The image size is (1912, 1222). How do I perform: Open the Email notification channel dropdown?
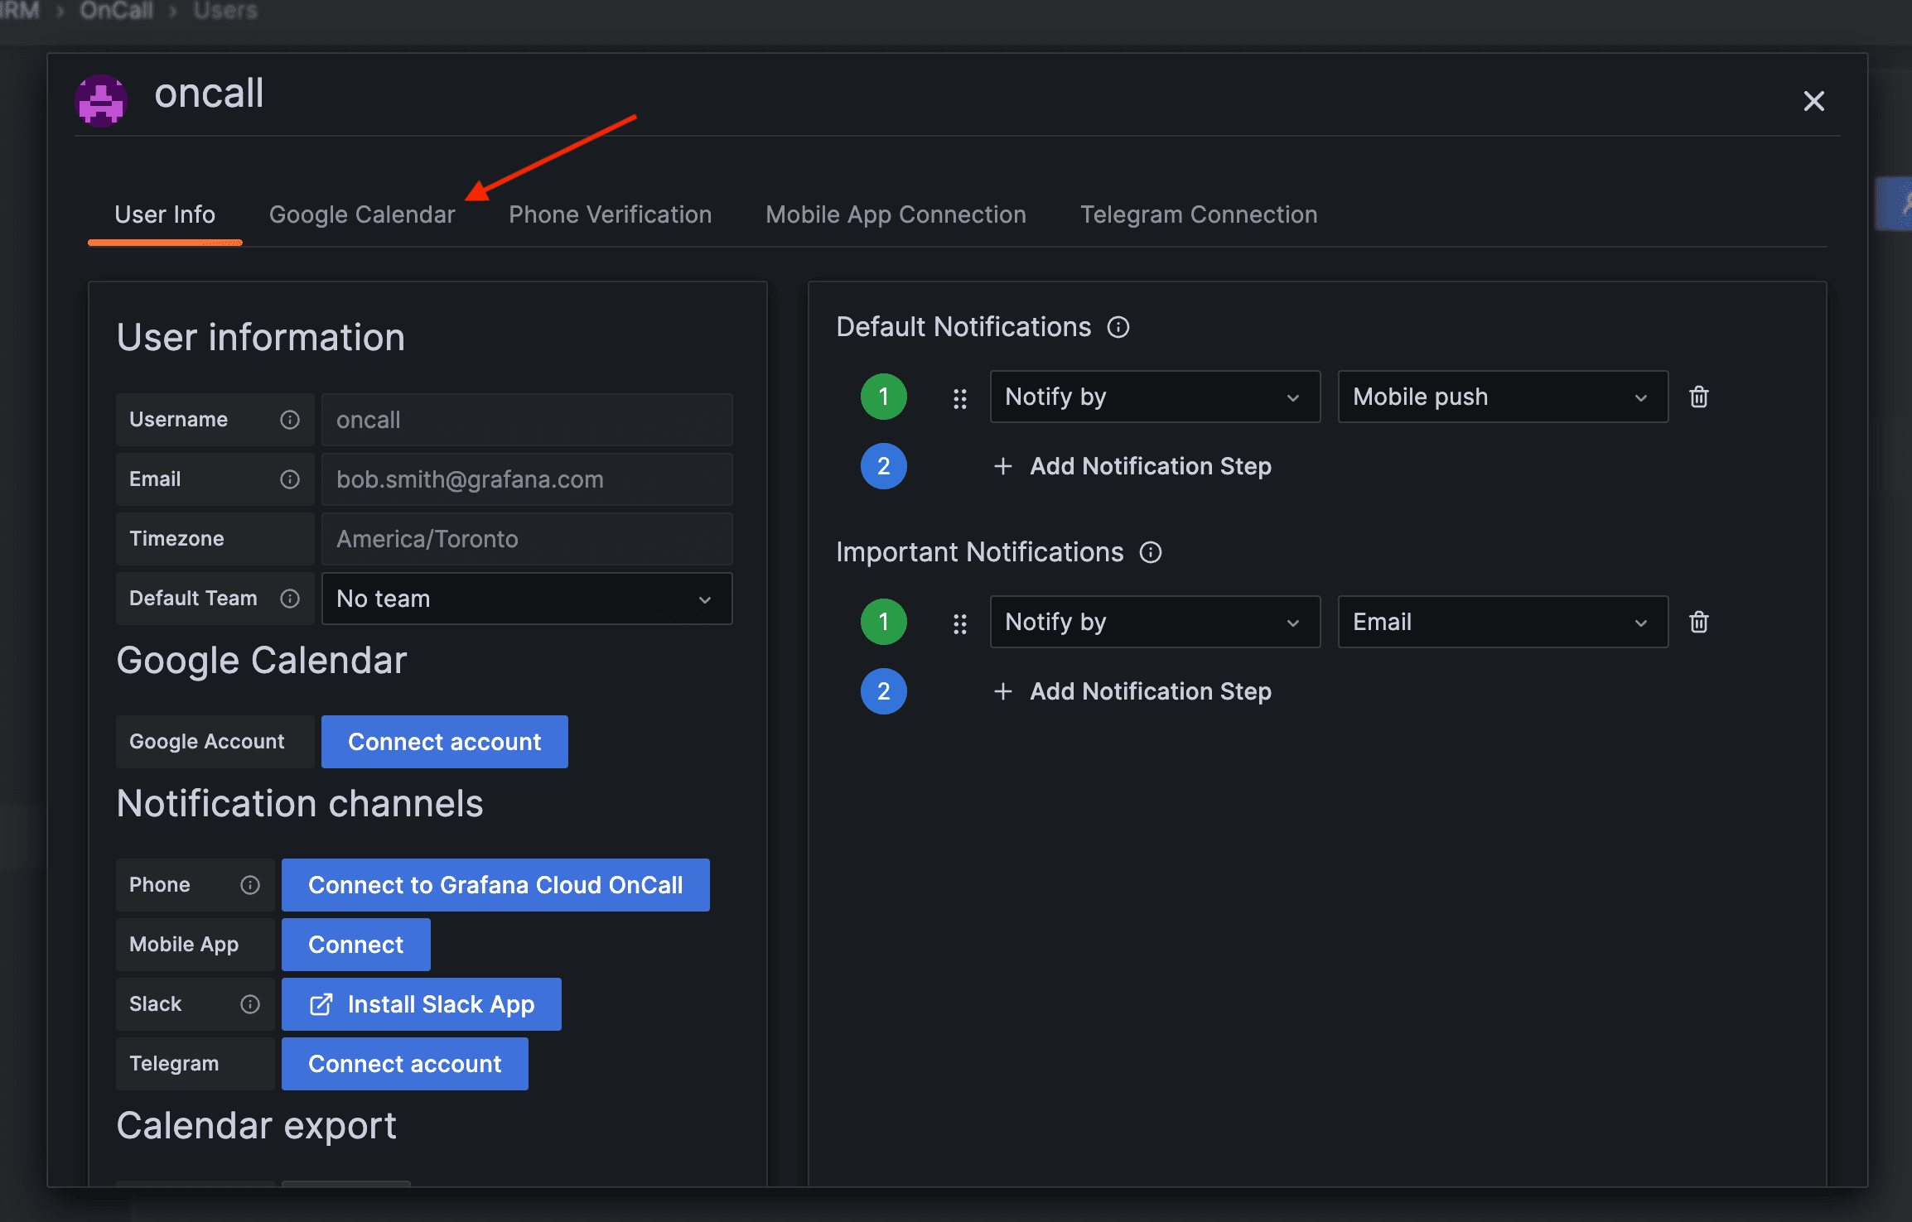[1502, 622]
